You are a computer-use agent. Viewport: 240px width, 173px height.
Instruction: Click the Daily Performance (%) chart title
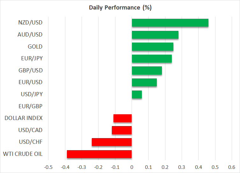[x=120, y=8]
